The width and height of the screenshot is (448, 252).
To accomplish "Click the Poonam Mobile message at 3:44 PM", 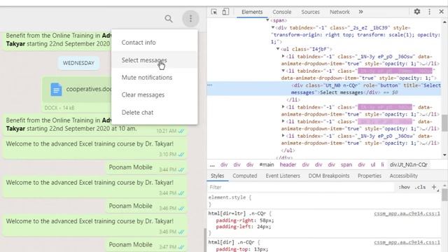I will pos(146,168).
